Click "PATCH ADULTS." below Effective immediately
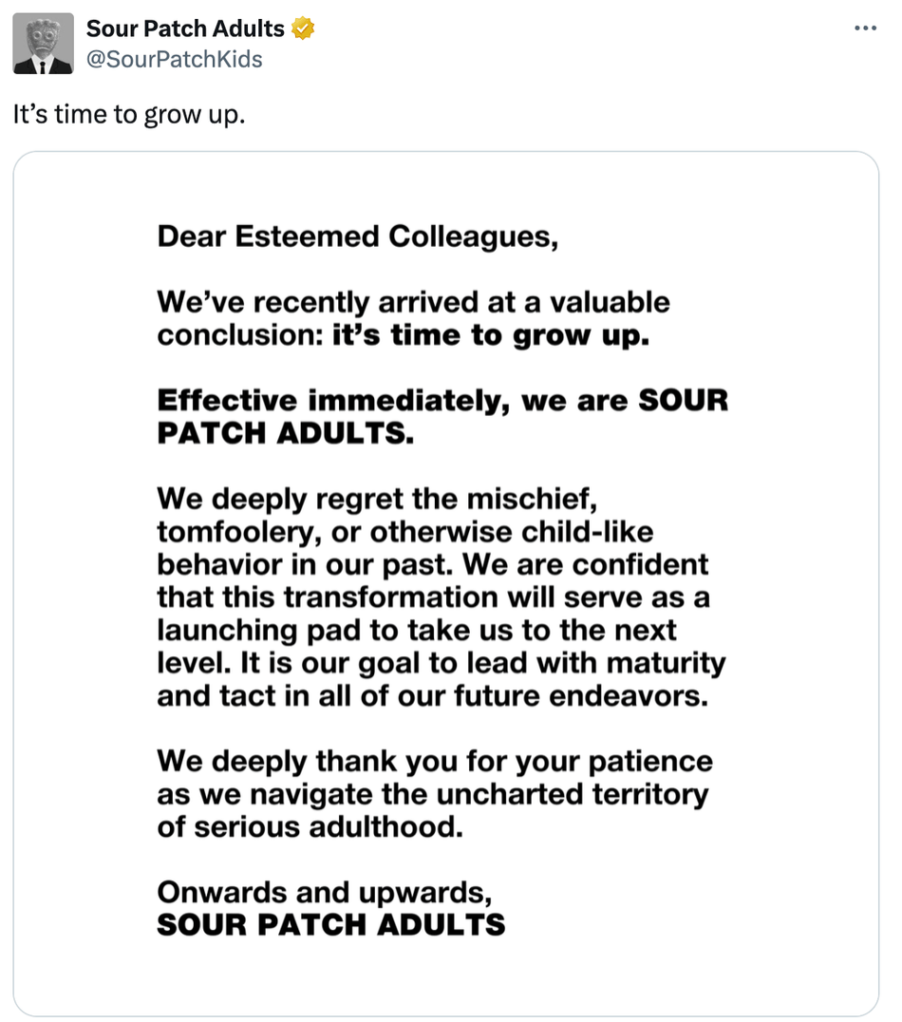 286,433
